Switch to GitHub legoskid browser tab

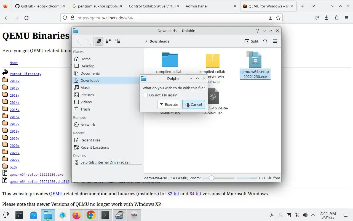[40, 6]
